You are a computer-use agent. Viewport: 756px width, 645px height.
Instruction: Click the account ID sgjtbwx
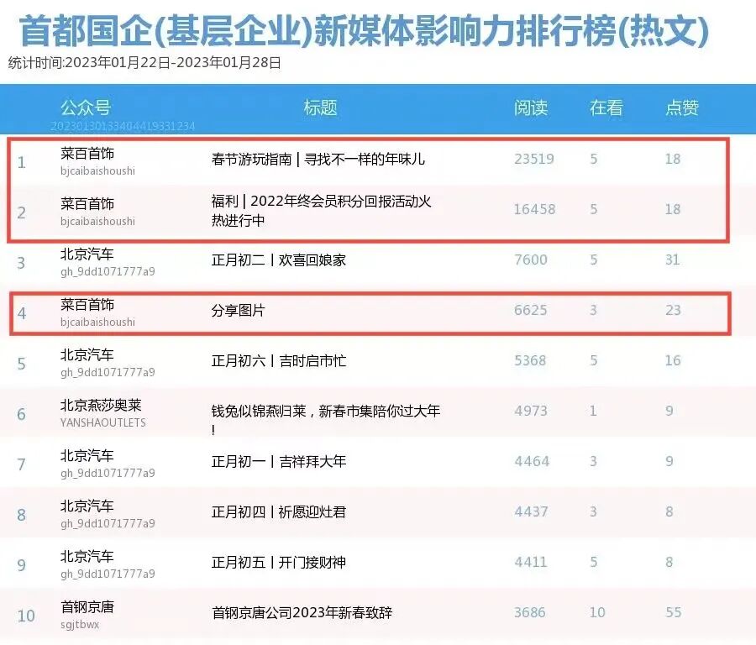click(x=80, y=625)
